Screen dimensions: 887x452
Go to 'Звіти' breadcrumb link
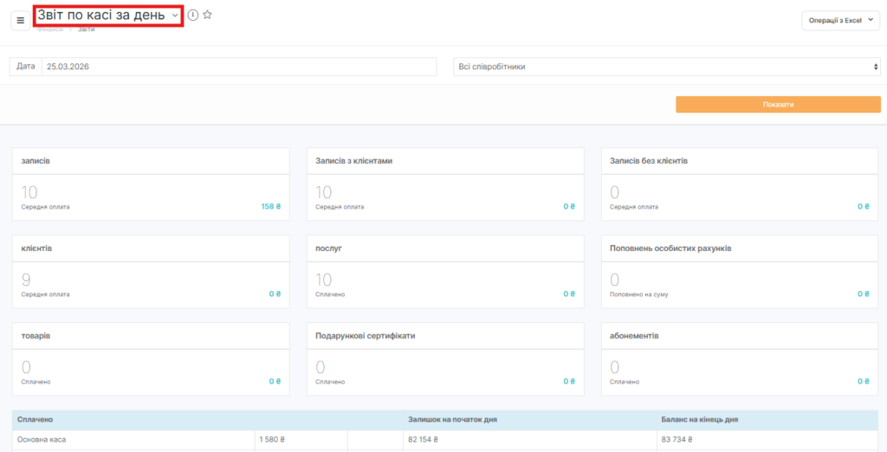click(x=86, y=29)
